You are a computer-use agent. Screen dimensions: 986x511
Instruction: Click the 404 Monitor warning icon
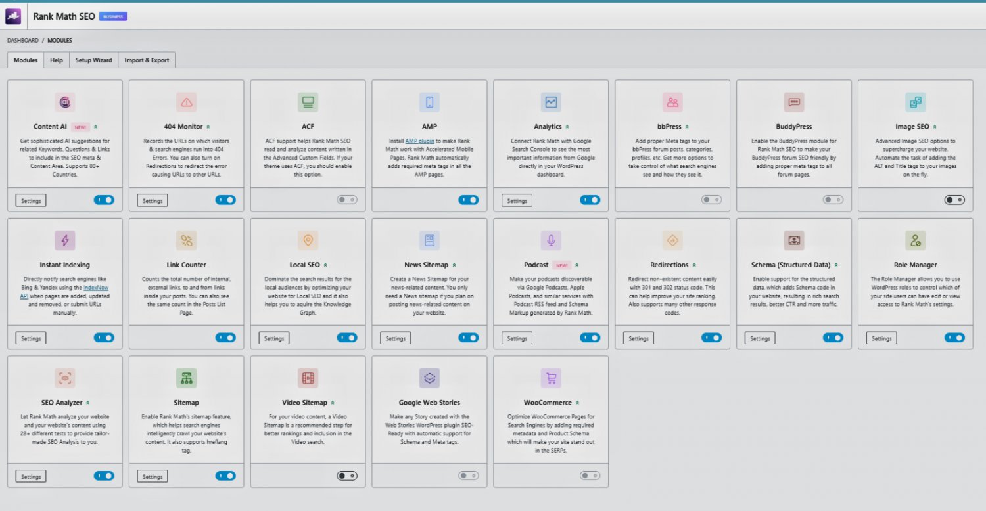187,102
